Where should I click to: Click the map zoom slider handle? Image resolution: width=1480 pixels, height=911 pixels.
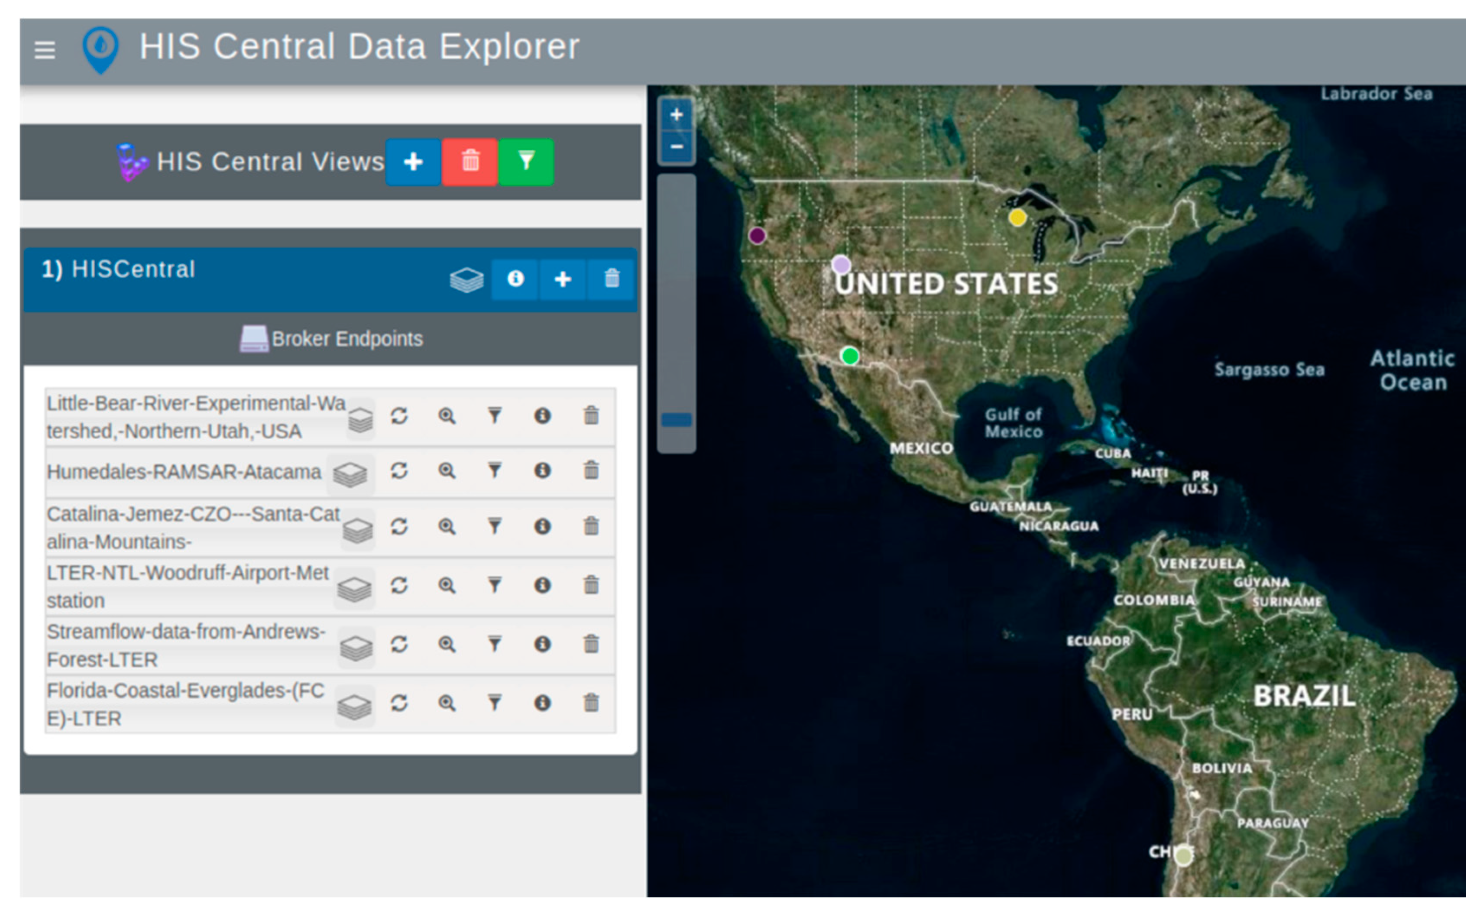click(677, 420)
